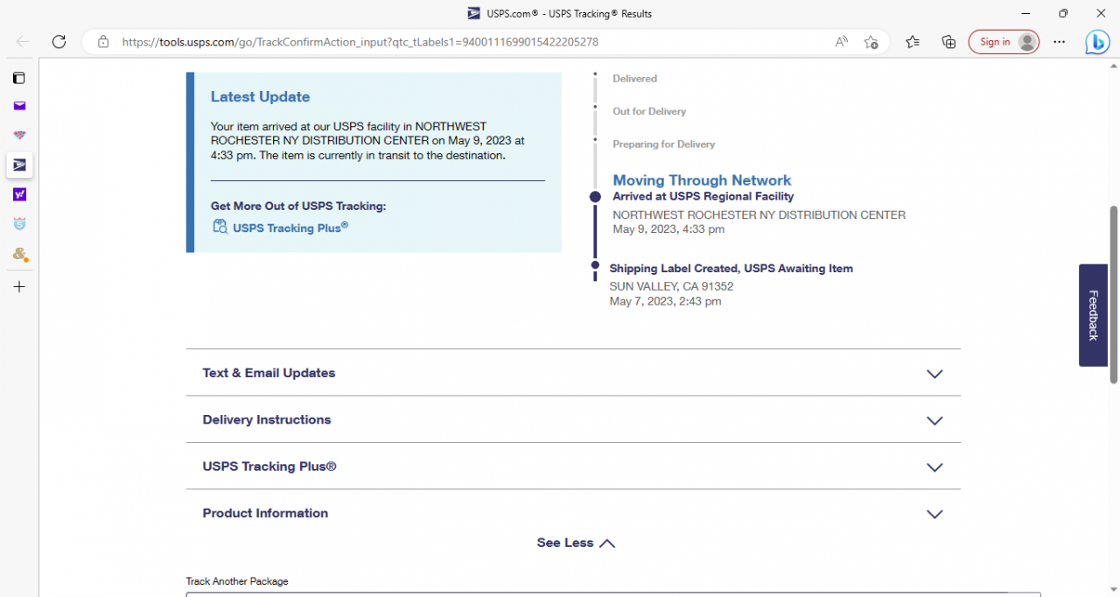The image size is (1120, 597).
Task: Open the purple mail sidebar tab
Action: click(x=19, y=106)
